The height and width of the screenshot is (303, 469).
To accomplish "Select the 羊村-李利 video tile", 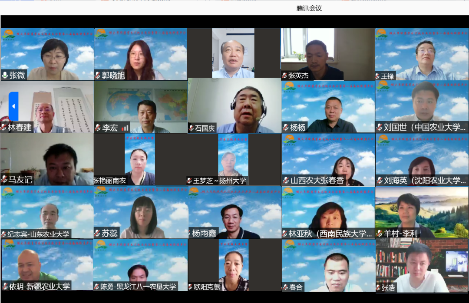I will tap(422, 212).
